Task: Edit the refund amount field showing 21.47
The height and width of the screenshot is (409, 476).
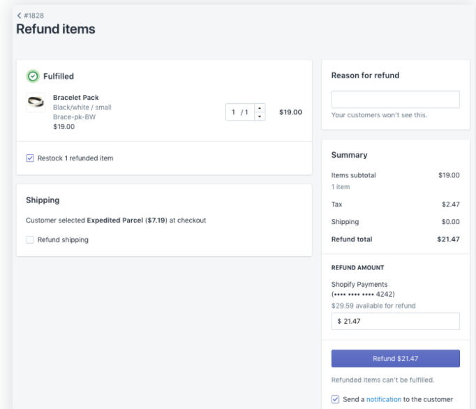Action: coord(395,321)
